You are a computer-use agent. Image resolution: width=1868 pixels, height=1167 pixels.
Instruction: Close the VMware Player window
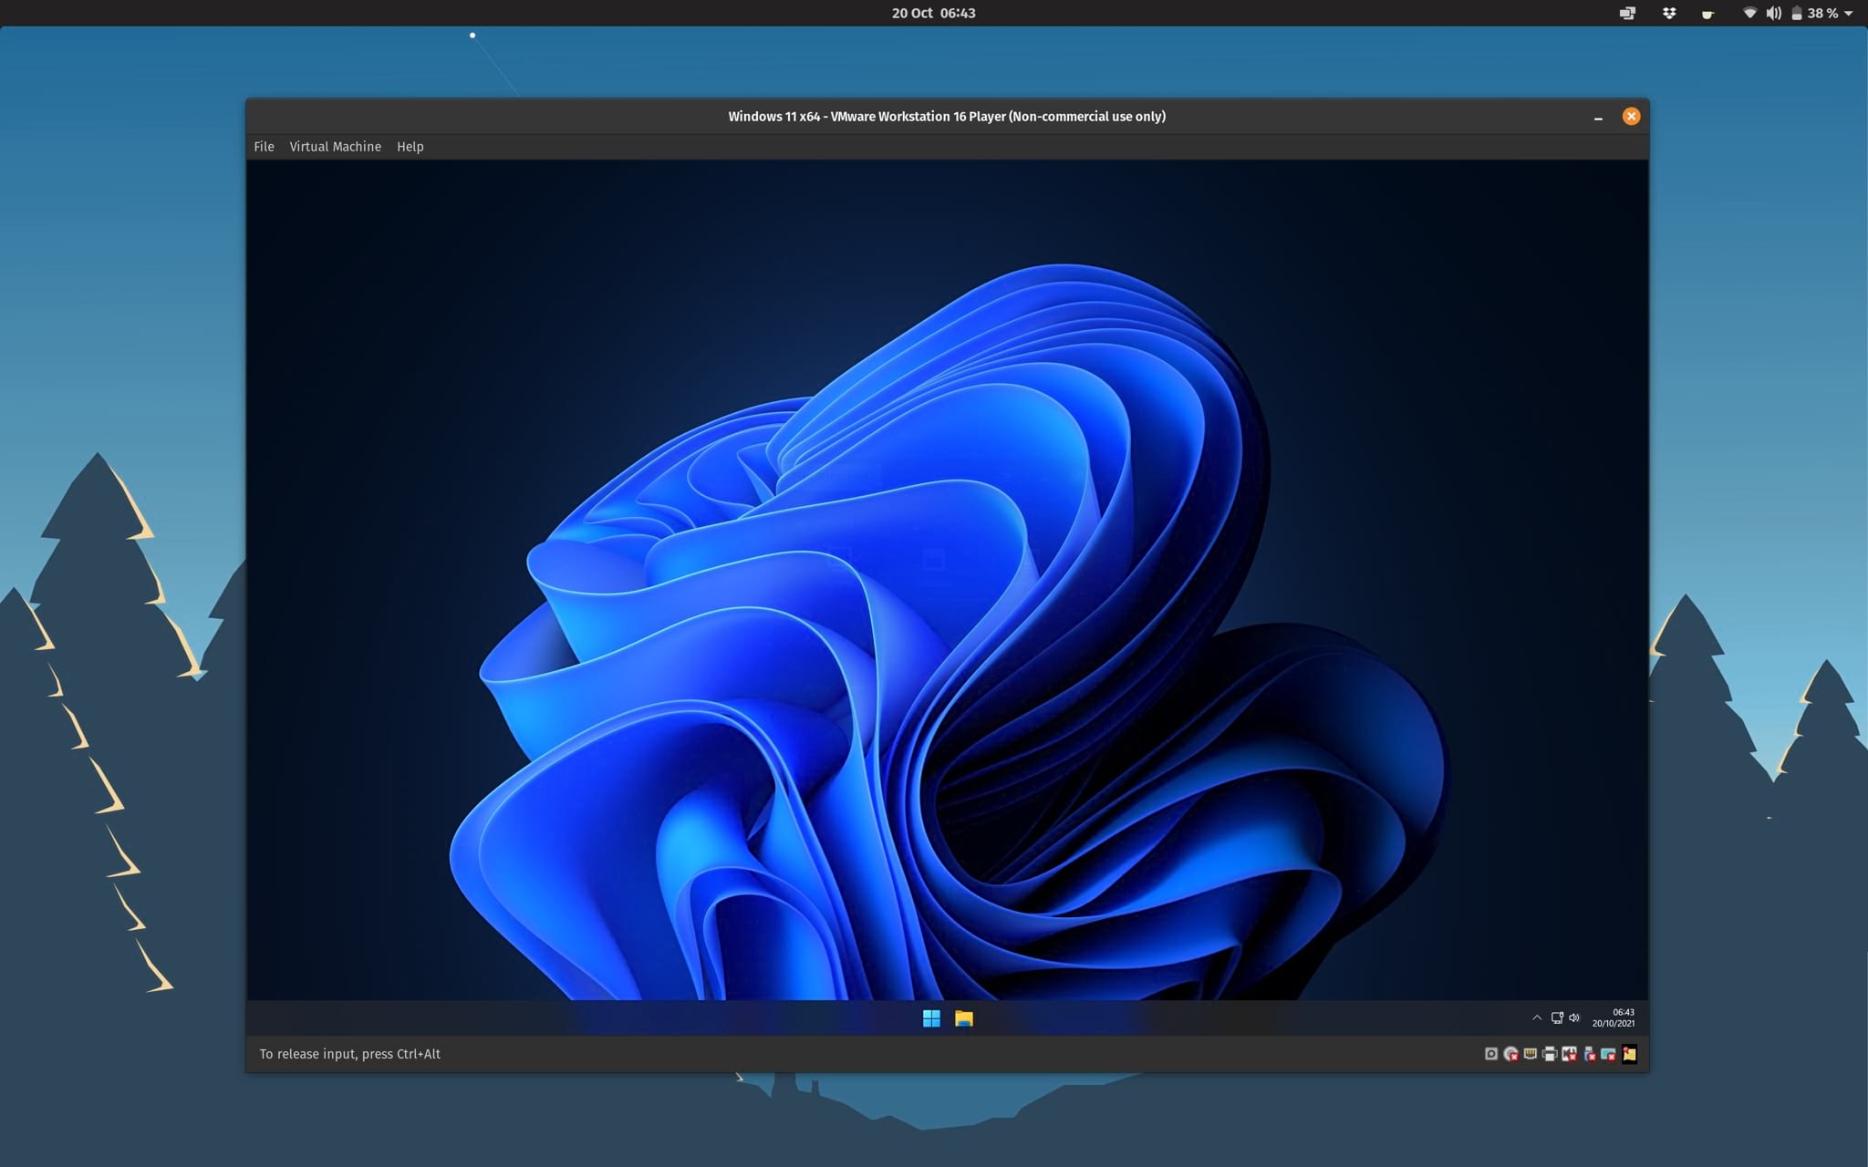(x=1631, y=116)
